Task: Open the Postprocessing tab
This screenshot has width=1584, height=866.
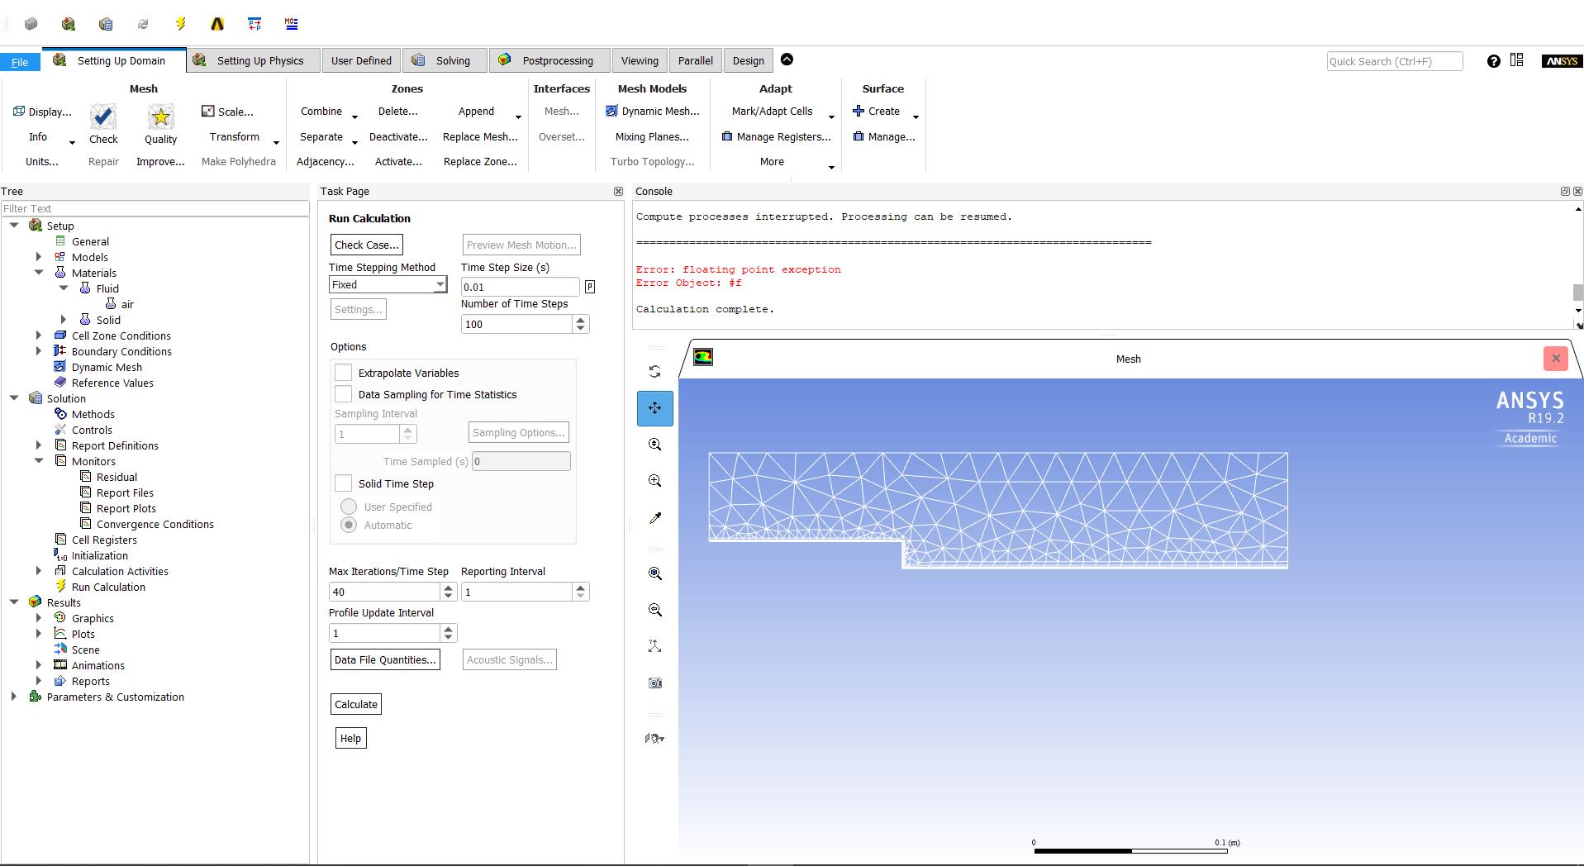Action: (549, 60)
